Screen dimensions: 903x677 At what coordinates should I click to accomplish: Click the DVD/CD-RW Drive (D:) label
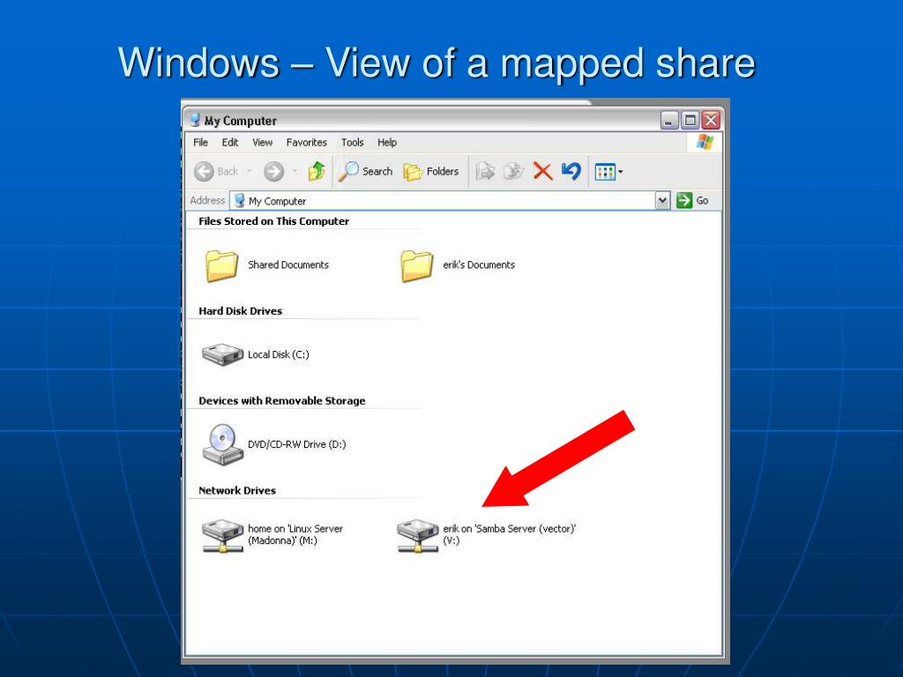pyautogui.click(x=296, y=444)
